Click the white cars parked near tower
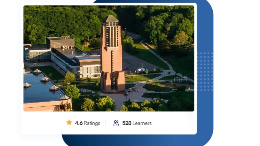 (130, 90)
